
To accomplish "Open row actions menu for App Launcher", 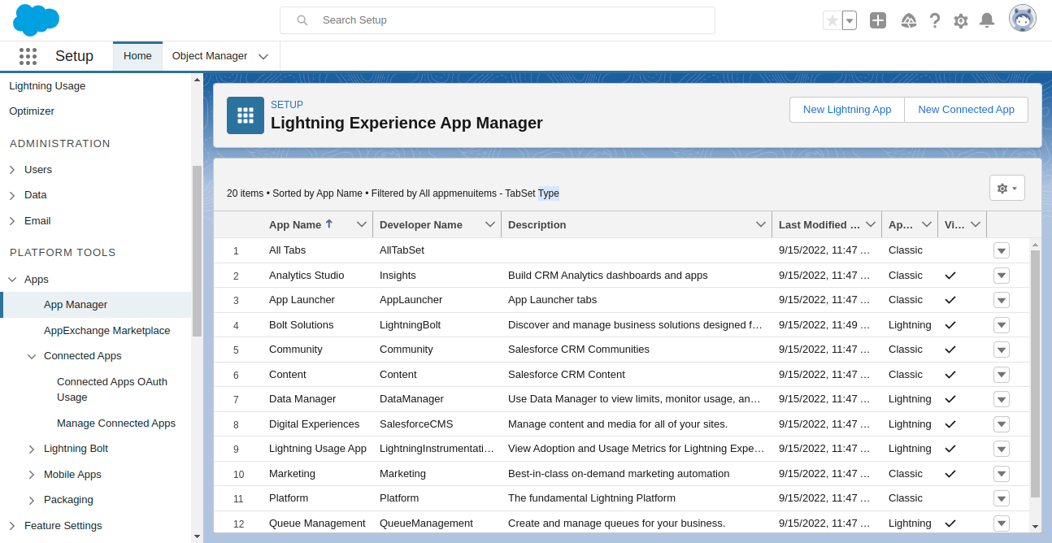I will coord(1002,300).
